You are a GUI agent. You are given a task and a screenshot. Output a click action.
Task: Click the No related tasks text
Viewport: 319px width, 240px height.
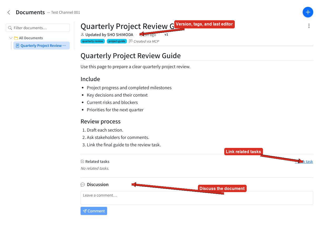tap(95, 168)
